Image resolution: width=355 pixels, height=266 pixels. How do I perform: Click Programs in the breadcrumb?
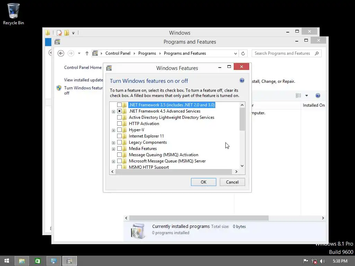(147, 53)
